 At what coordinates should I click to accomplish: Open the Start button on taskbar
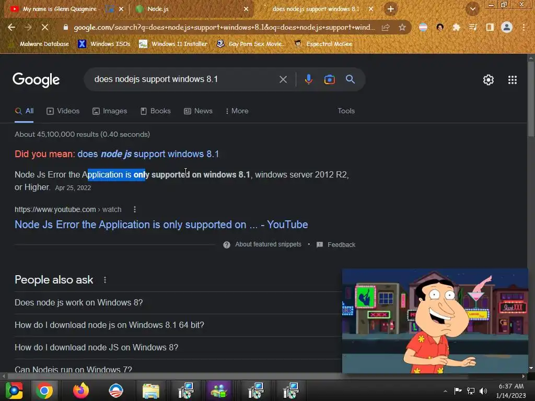tap(14, 391)
